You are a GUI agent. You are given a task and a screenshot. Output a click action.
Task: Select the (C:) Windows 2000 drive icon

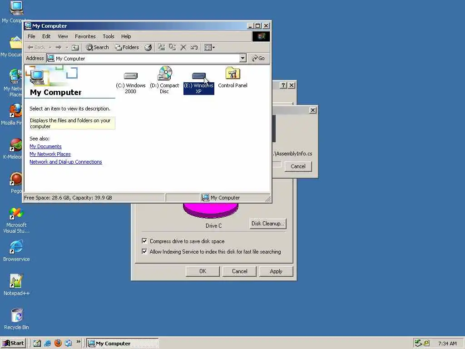coord(130,83)
